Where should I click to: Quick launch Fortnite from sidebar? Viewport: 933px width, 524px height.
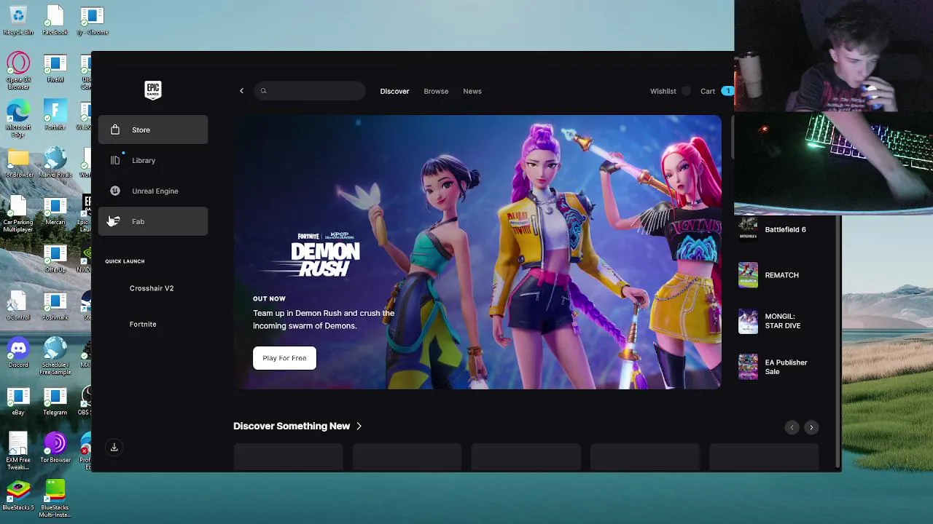(x=143, y=324)
